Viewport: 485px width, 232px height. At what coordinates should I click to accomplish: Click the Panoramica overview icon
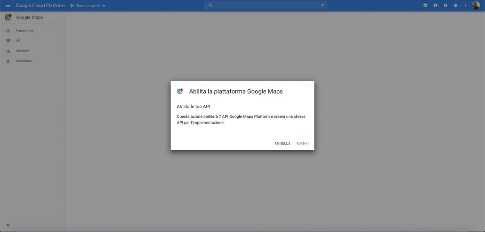[8, 31]
